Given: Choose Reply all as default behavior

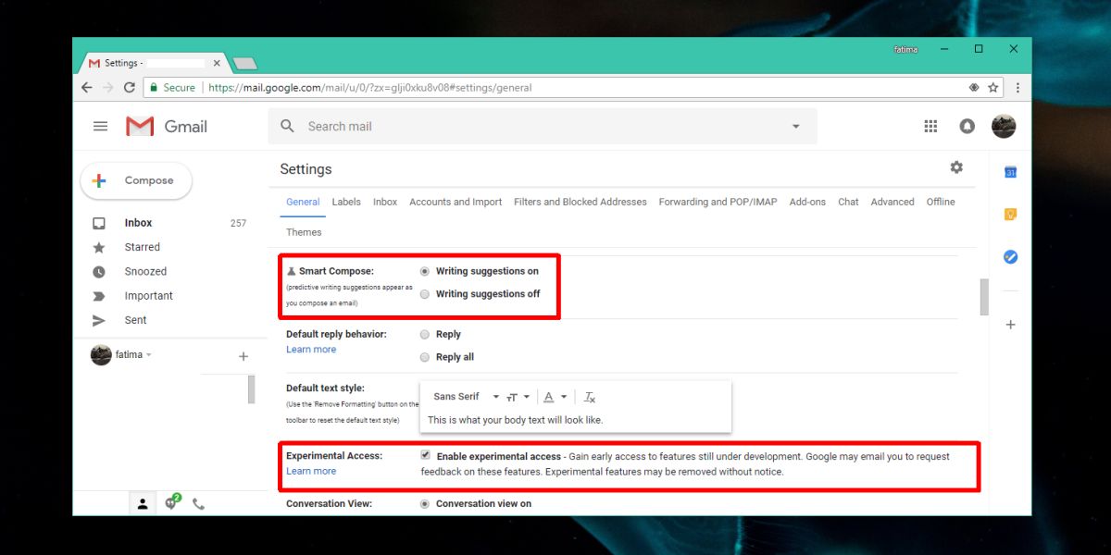Looking at the screenshot, I should point(424,357).
